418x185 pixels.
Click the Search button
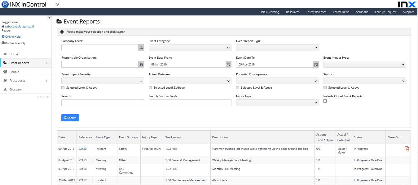click(x=70, y=118)
